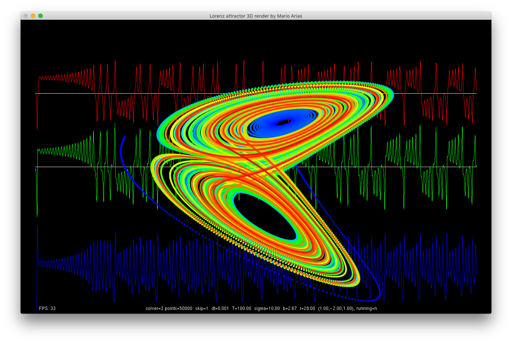Click the 'solver=3' status value
The width and height of the screenshot is (512, 343).
coord(154,308)
